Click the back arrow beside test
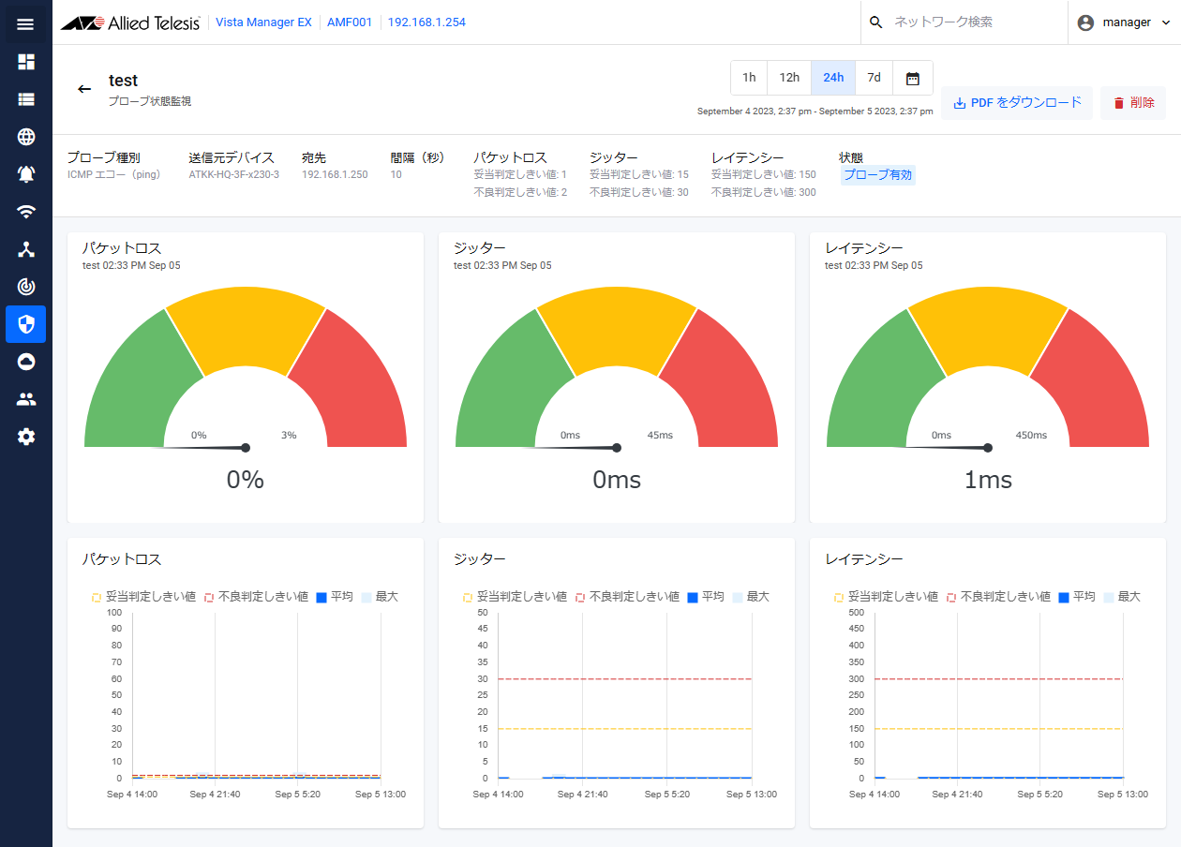 (84, 89)
